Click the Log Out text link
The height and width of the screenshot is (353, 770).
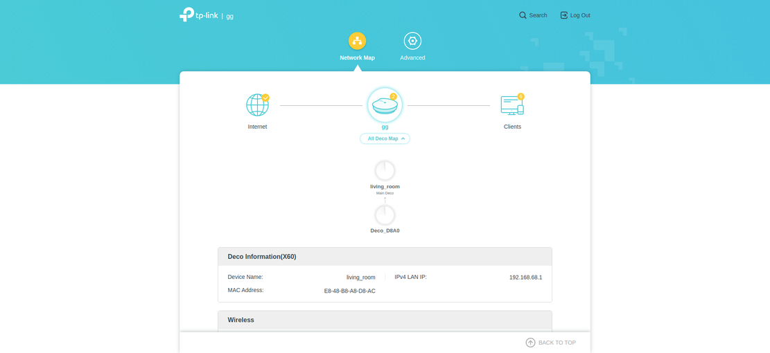tap(580, 15)
